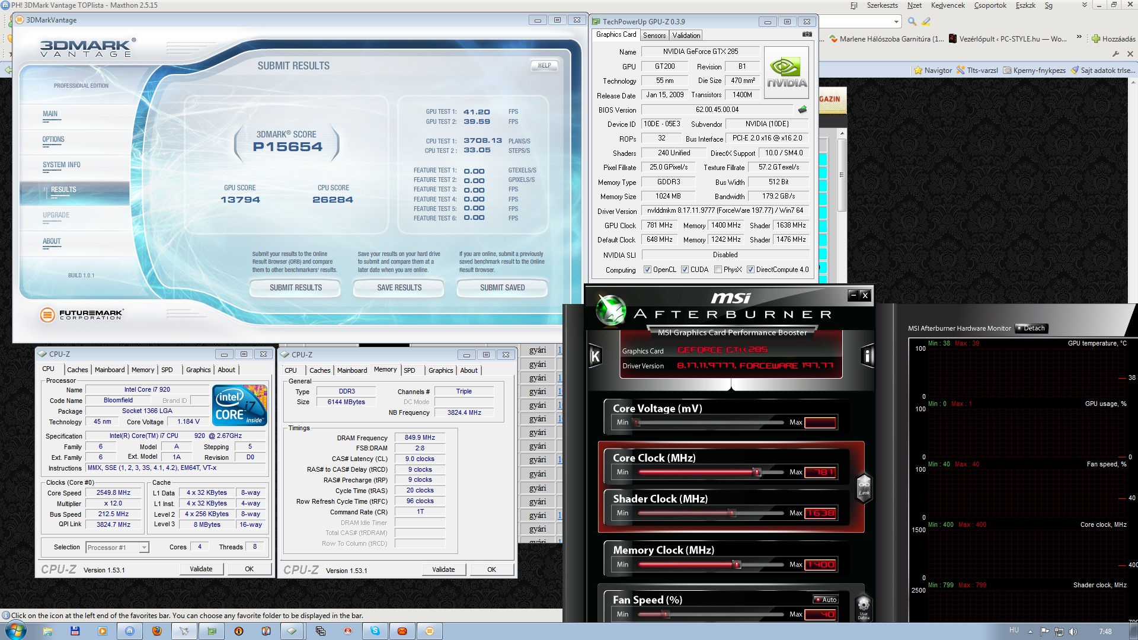This screenshot has width=1138, height=640.
Task: Select ABOUT in 3DMark Vantage sidebar
Action: coord(52,242)
